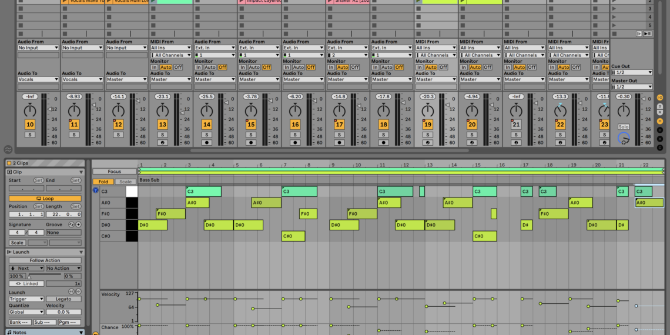Click the Legato button

tap(63, 299)
